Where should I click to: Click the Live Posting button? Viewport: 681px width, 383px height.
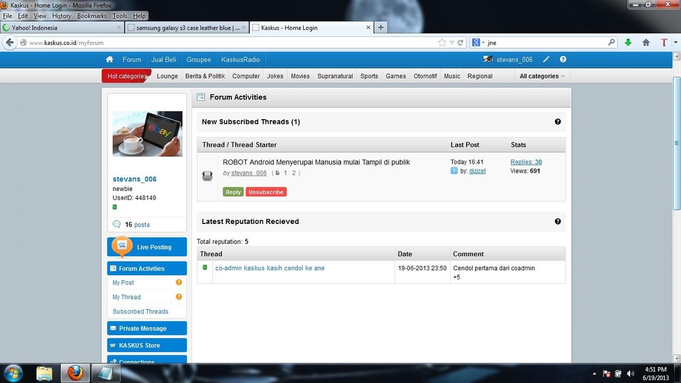(147, 247)
